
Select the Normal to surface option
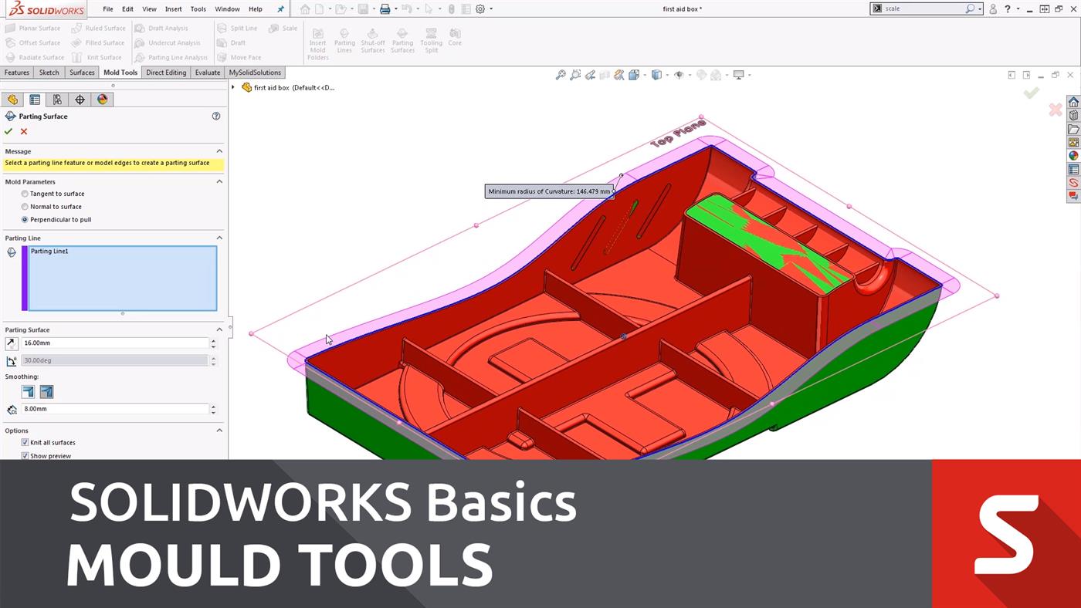click(25, 206)
